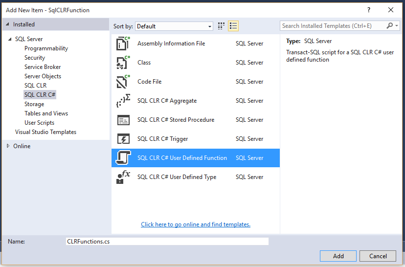The width and height of the screenshot is (405, 267).
Task: Select 'SQL CLR C# Stored Procedure' text
Action: 176,120
